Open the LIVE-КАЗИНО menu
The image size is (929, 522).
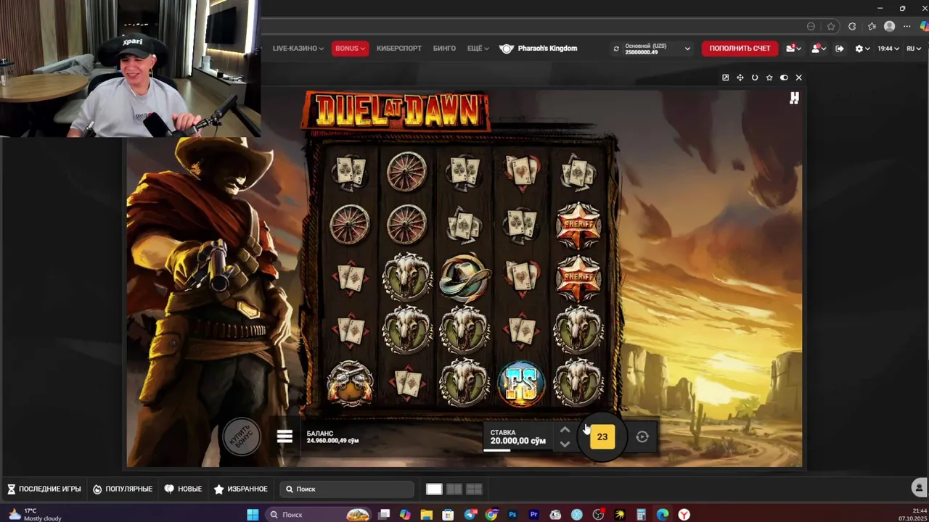pos(298,49)
